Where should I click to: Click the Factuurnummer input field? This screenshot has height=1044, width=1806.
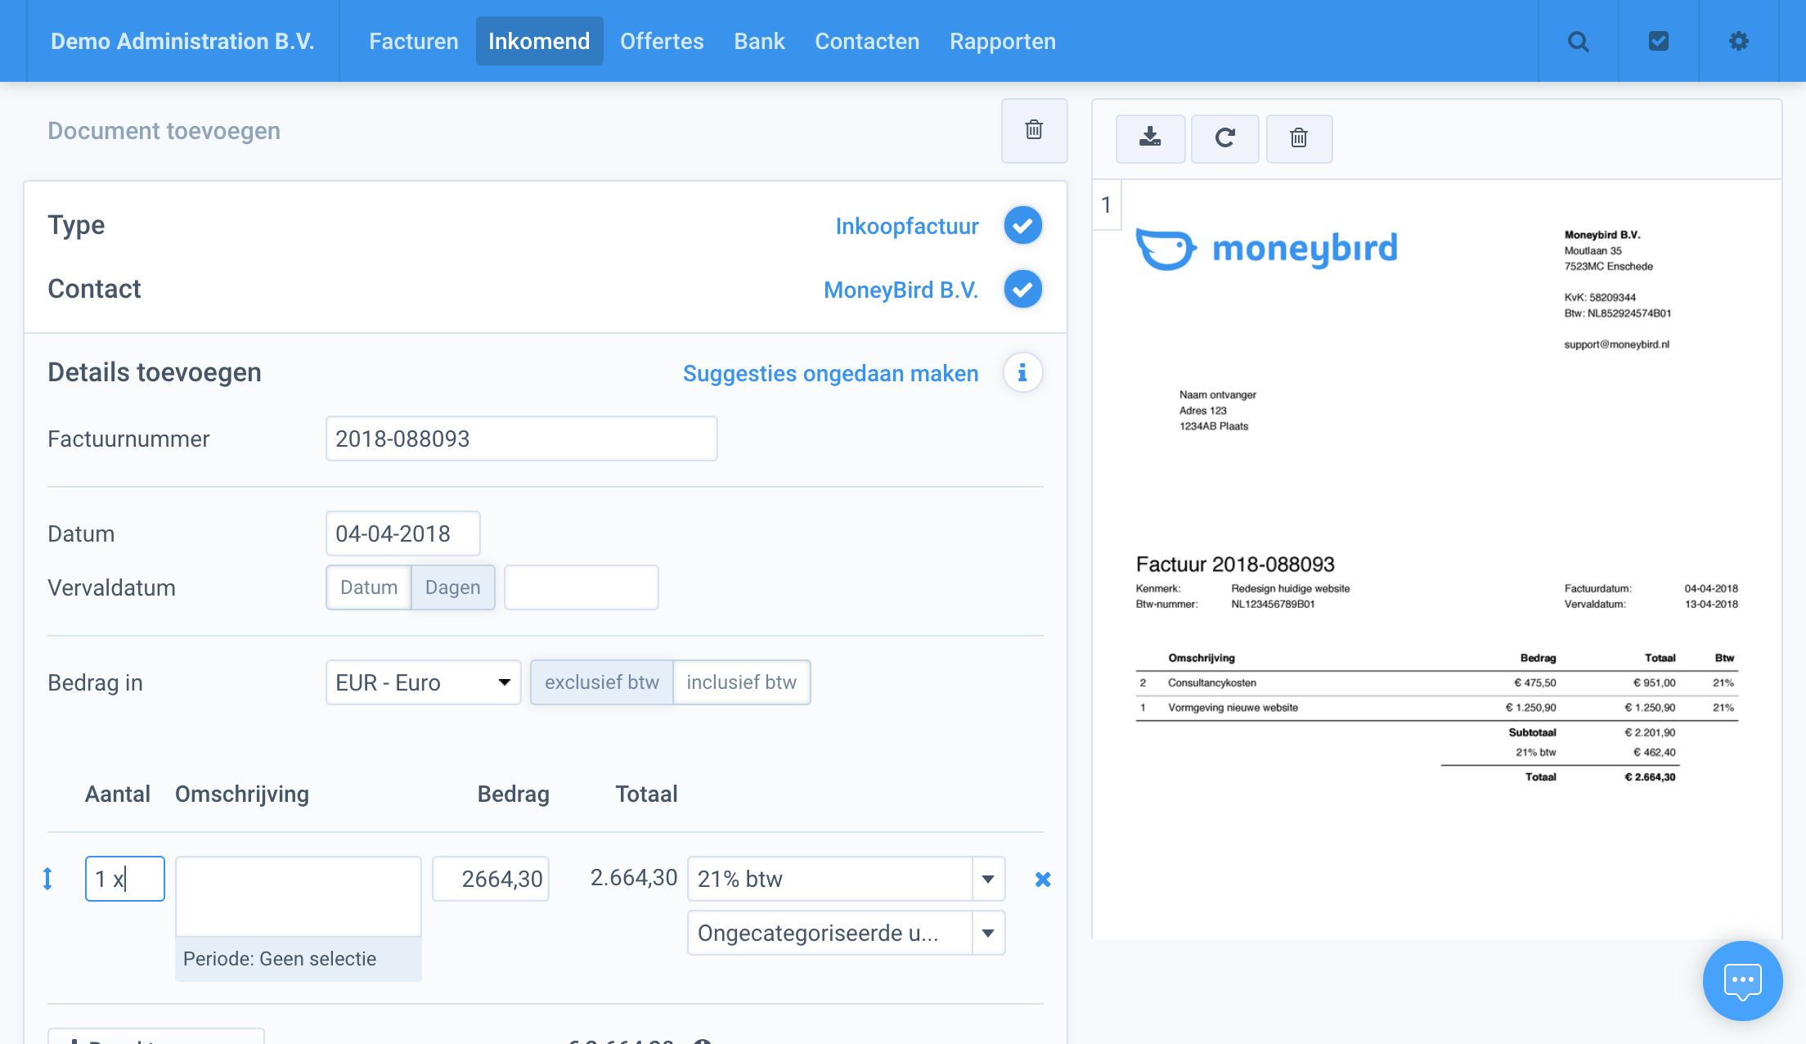[x=521, y=439]
